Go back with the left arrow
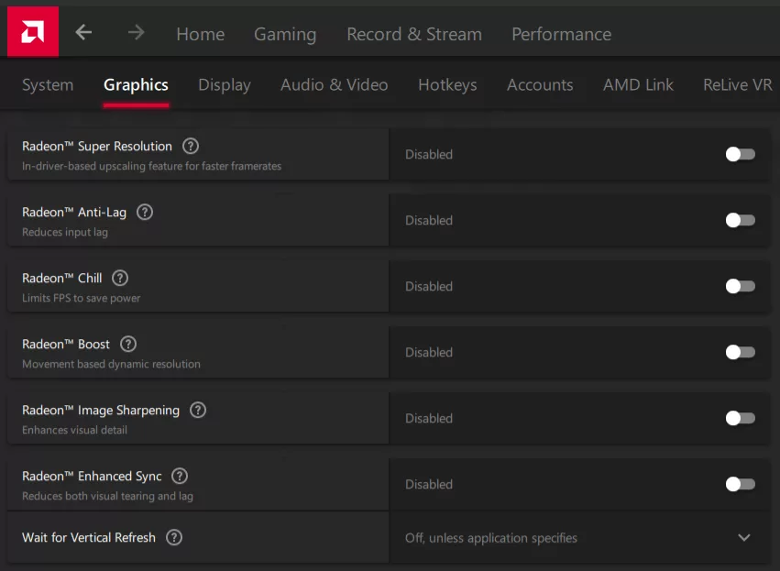This screenshot has height=571, width=780. pos(83,33)
